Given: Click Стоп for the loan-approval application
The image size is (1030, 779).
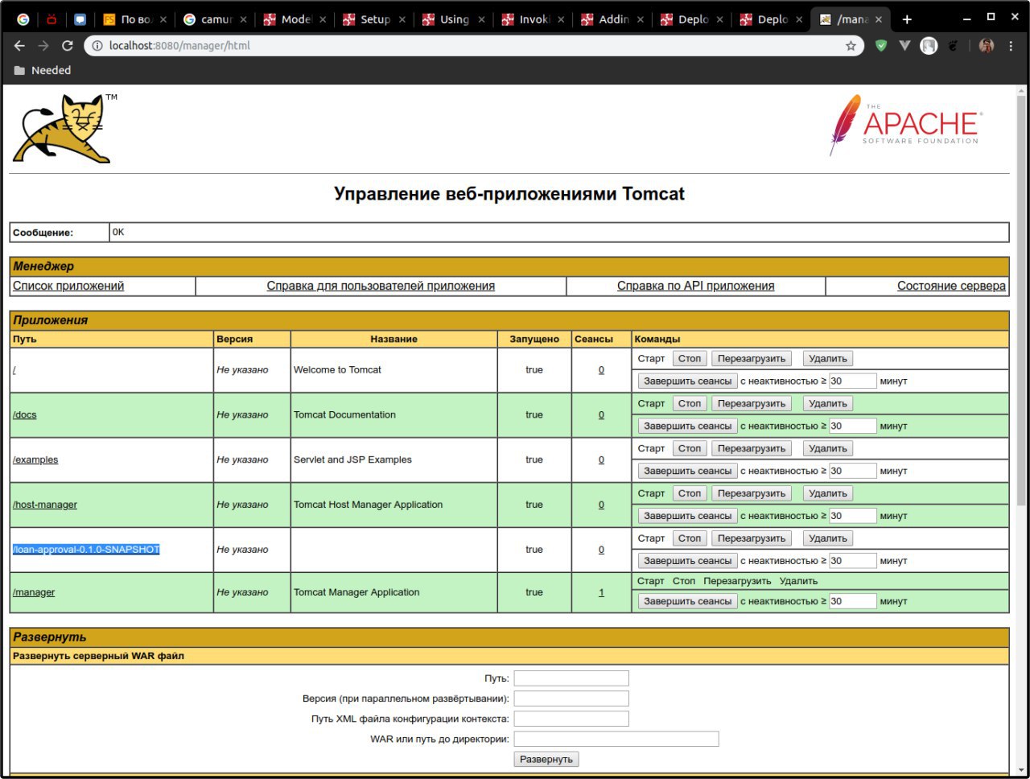Looking at the screenshot, I should [690, 539].
